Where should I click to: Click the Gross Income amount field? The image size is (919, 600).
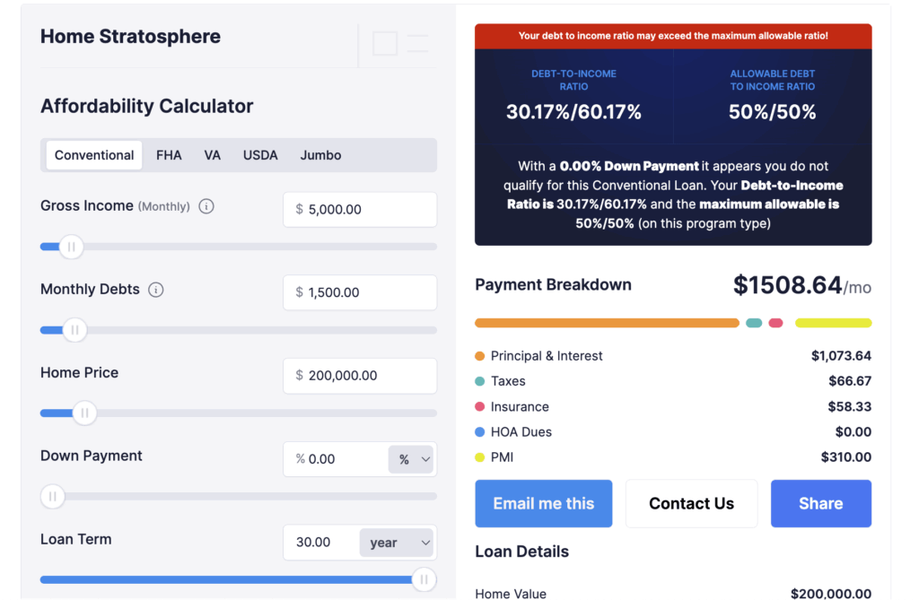[x=360, y=210]
